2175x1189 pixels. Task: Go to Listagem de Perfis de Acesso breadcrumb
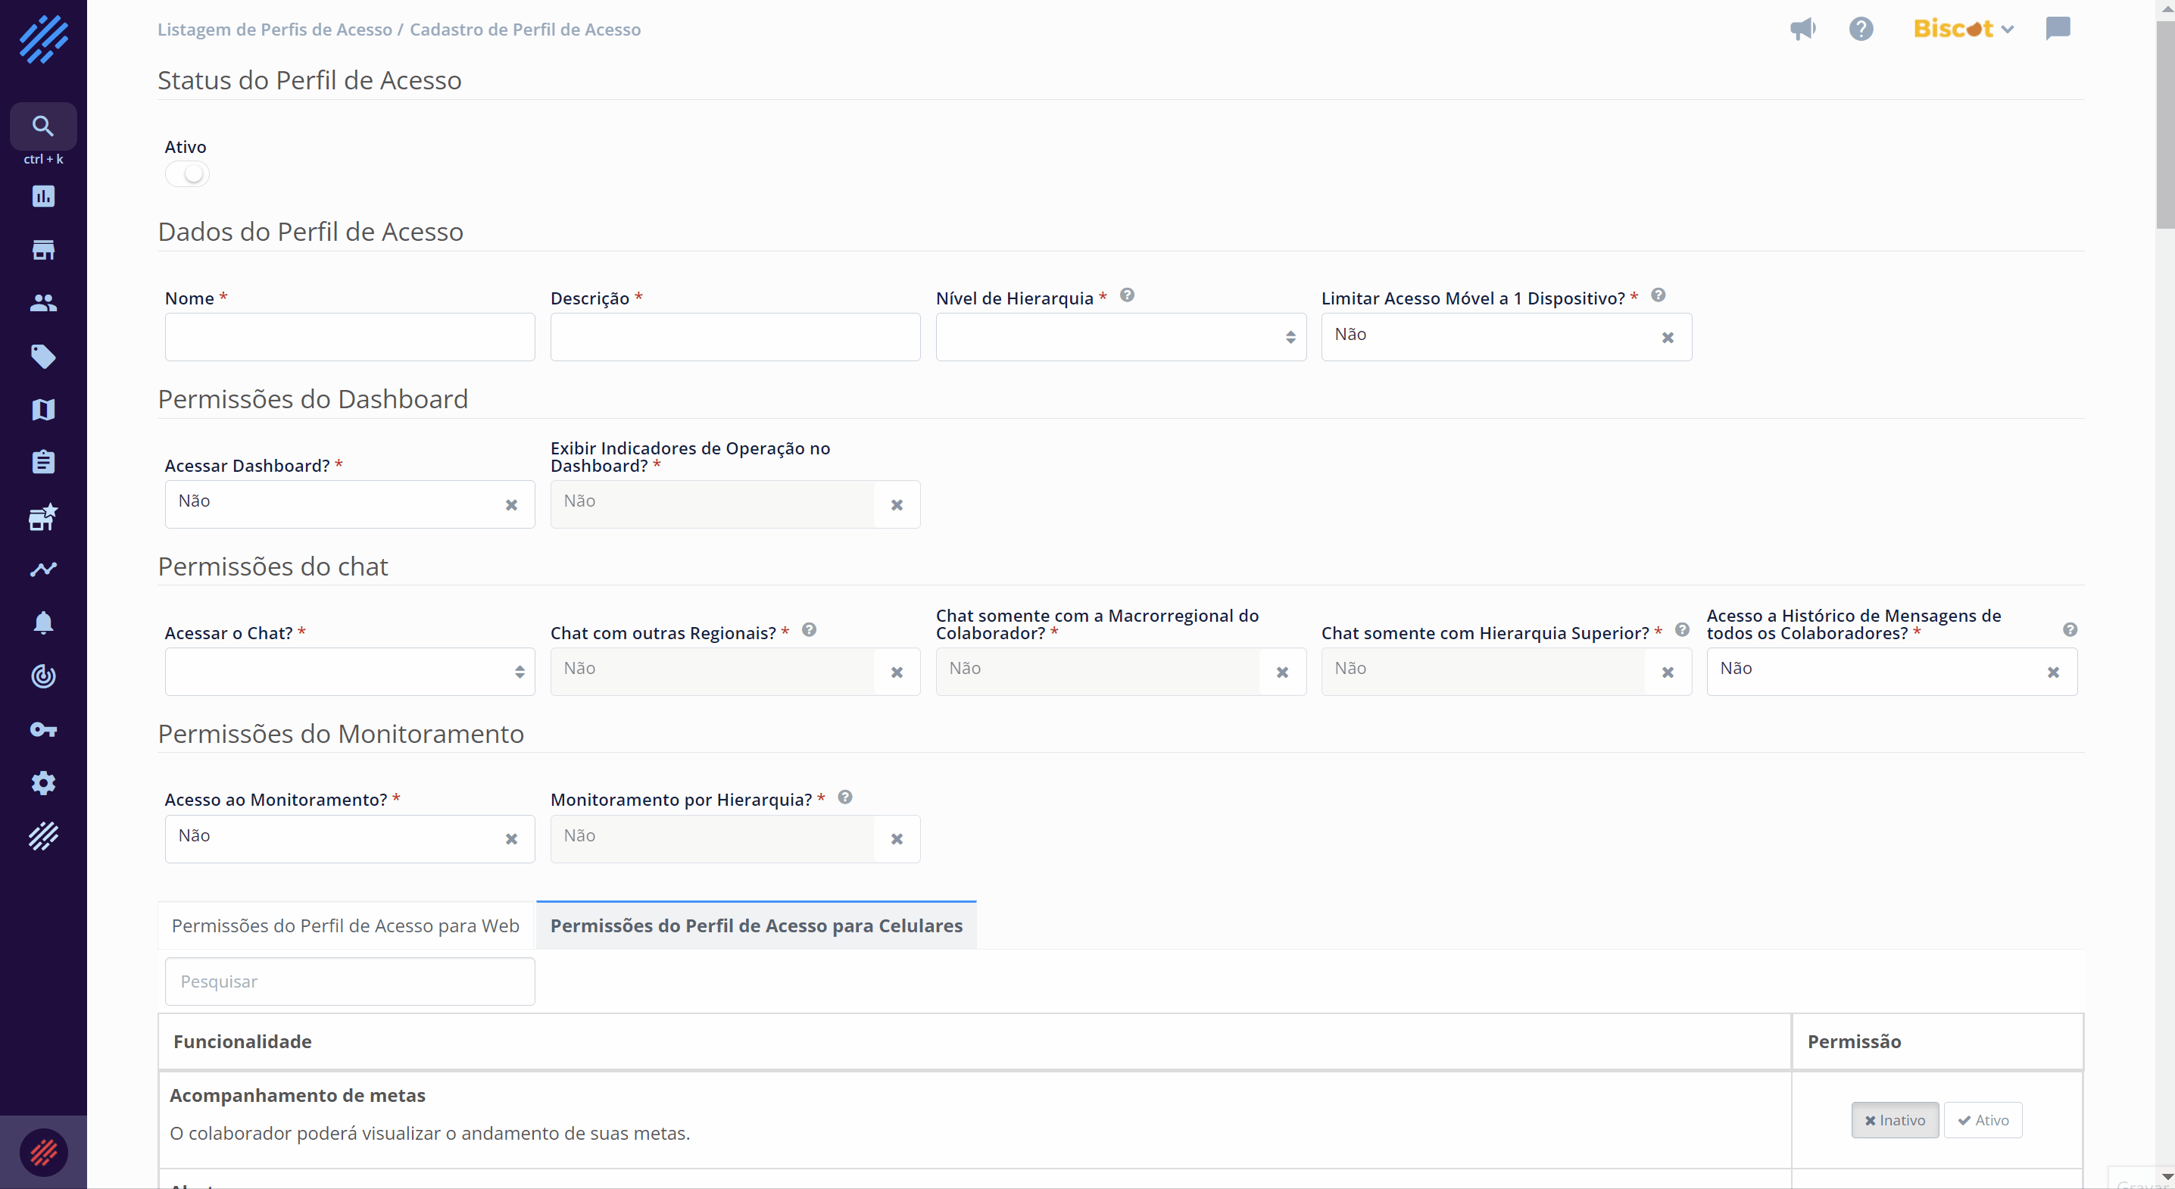pos(274,30)
